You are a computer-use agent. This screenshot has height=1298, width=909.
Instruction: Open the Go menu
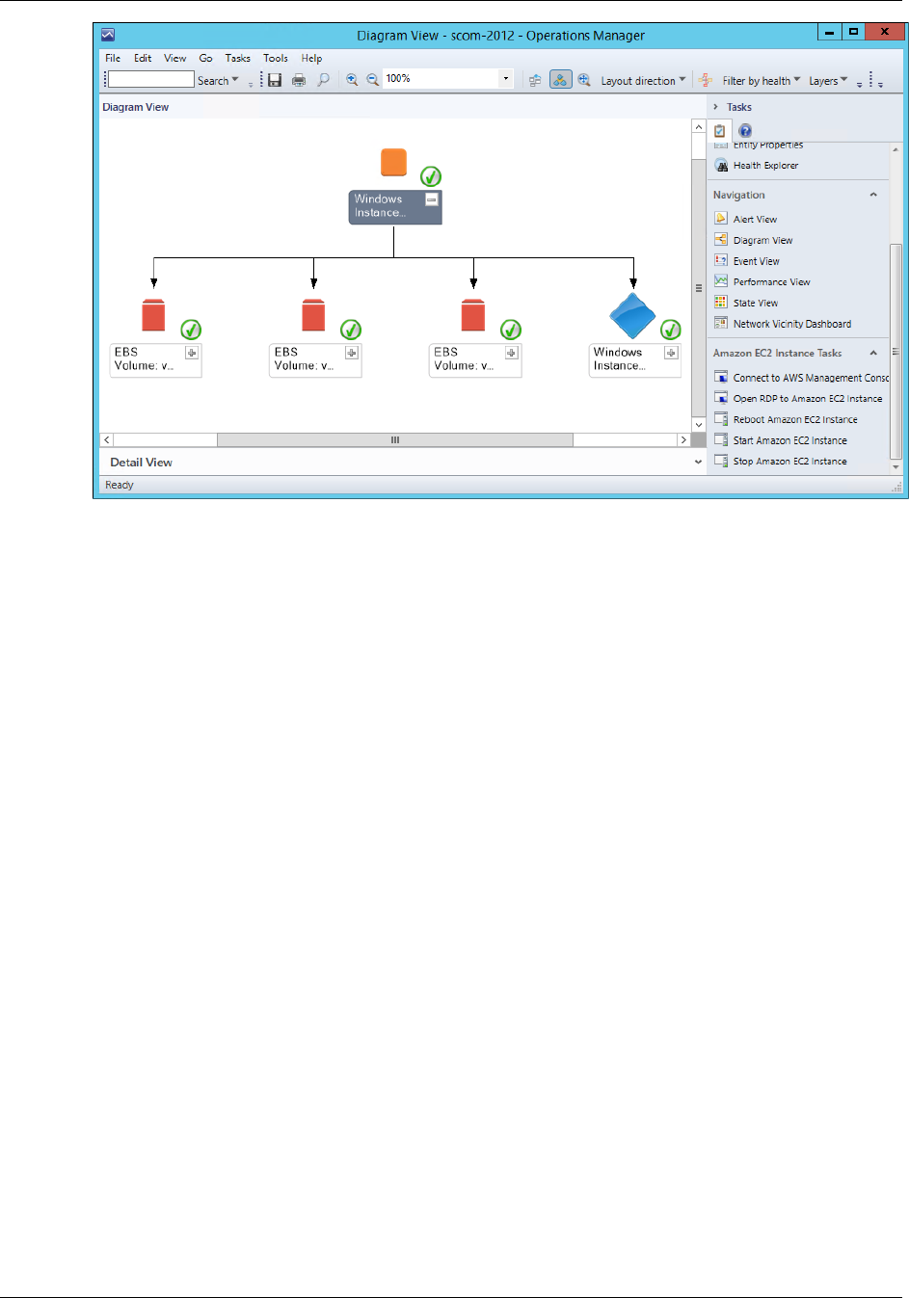click(x=205, y=58)
